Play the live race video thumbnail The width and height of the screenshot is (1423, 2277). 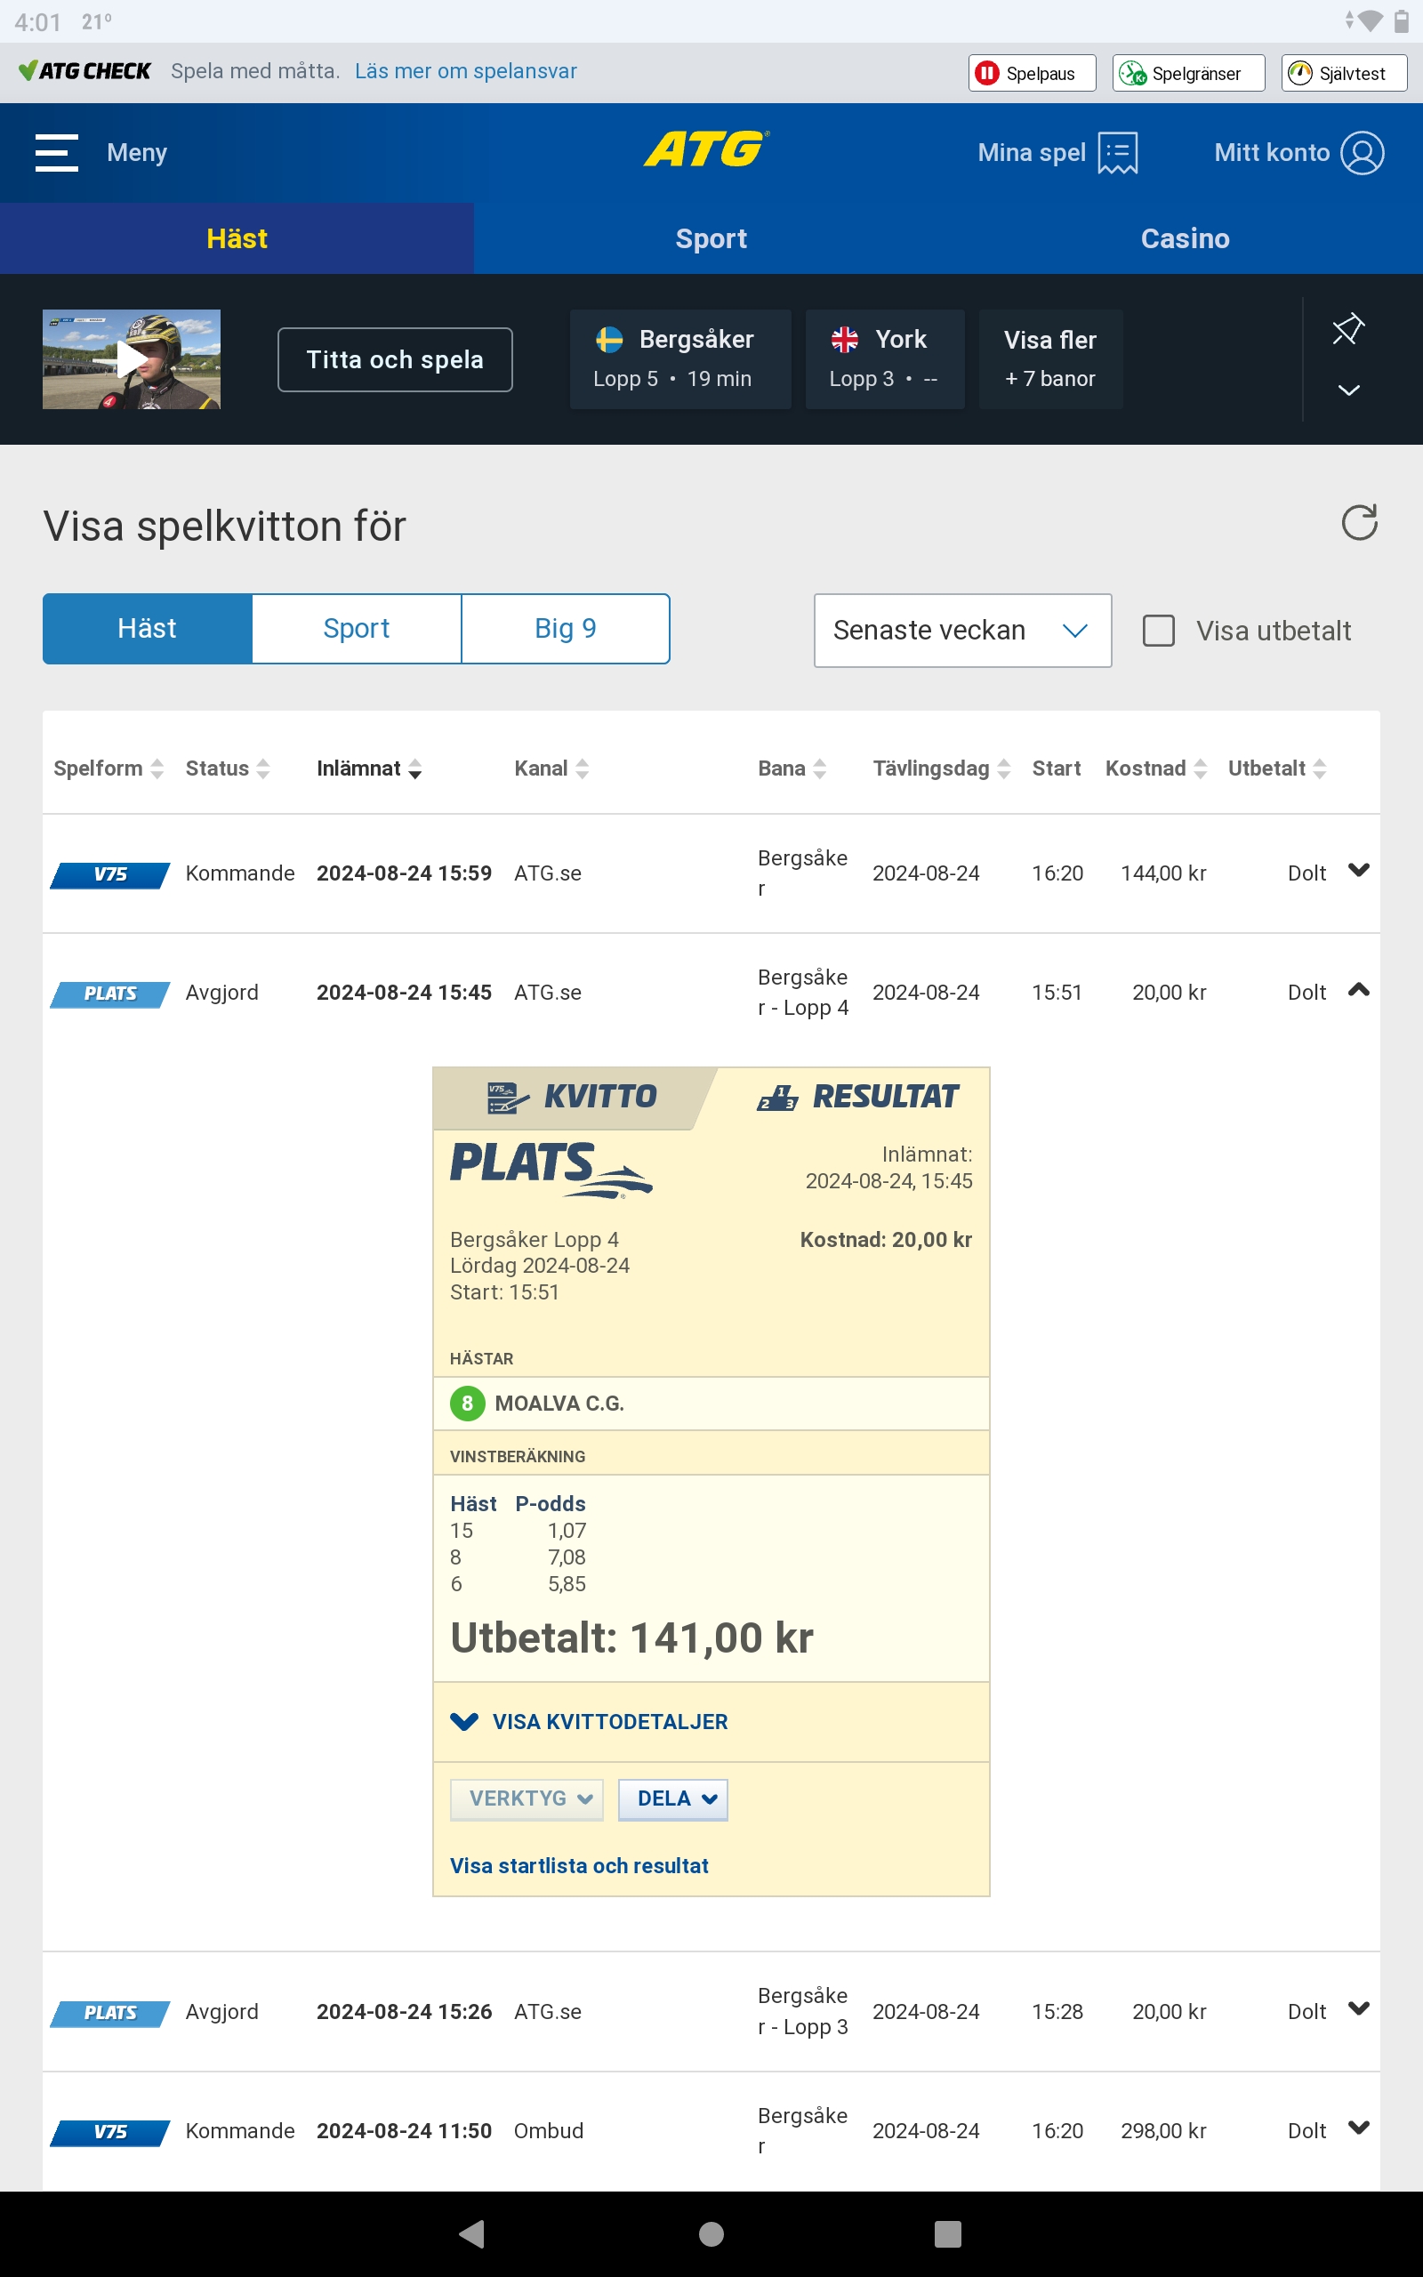tap(132, 359)
